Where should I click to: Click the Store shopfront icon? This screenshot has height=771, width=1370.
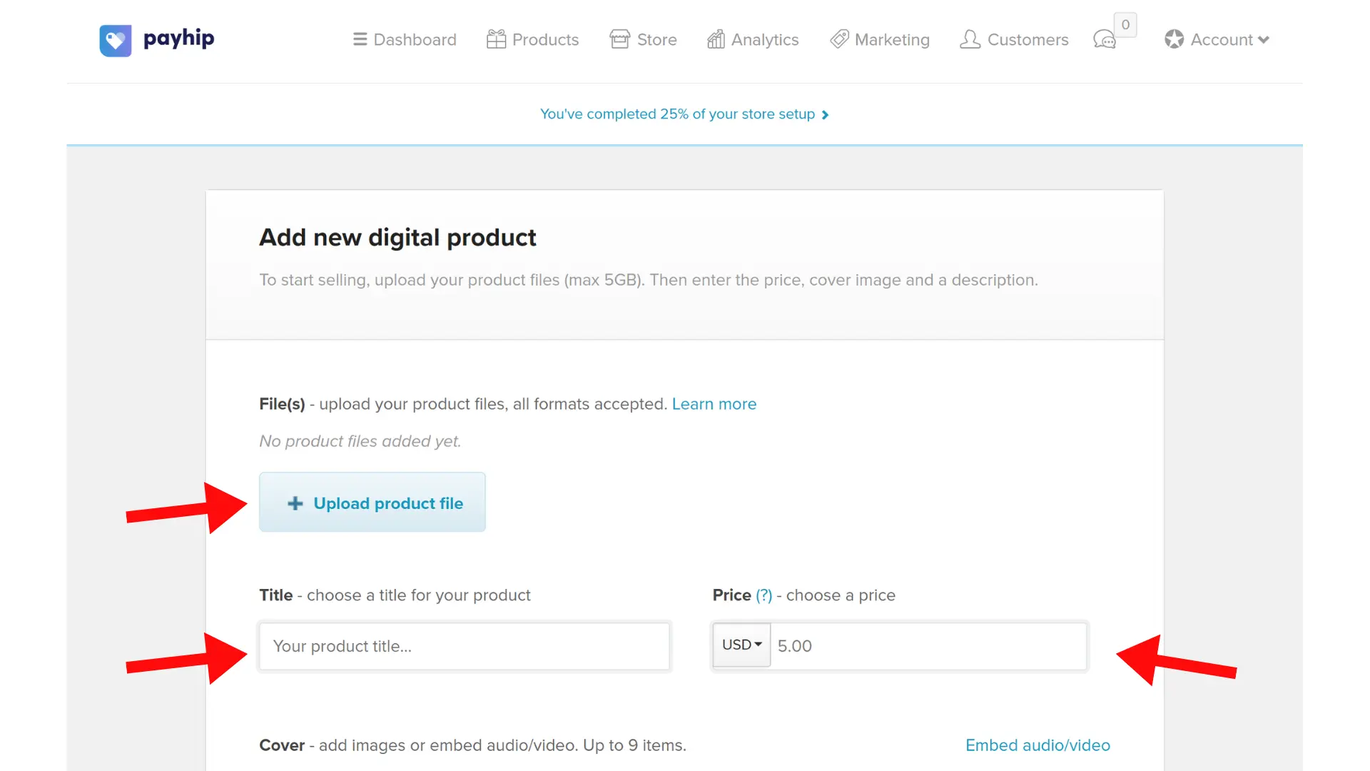(619, 39)
